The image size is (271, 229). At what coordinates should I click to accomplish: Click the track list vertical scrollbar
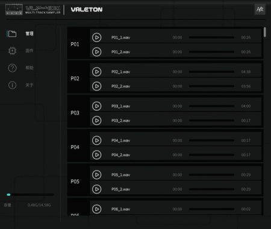(265, 32)
